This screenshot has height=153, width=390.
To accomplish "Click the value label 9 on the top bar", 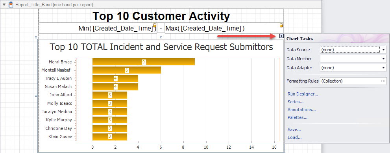I will coord(144,62).
